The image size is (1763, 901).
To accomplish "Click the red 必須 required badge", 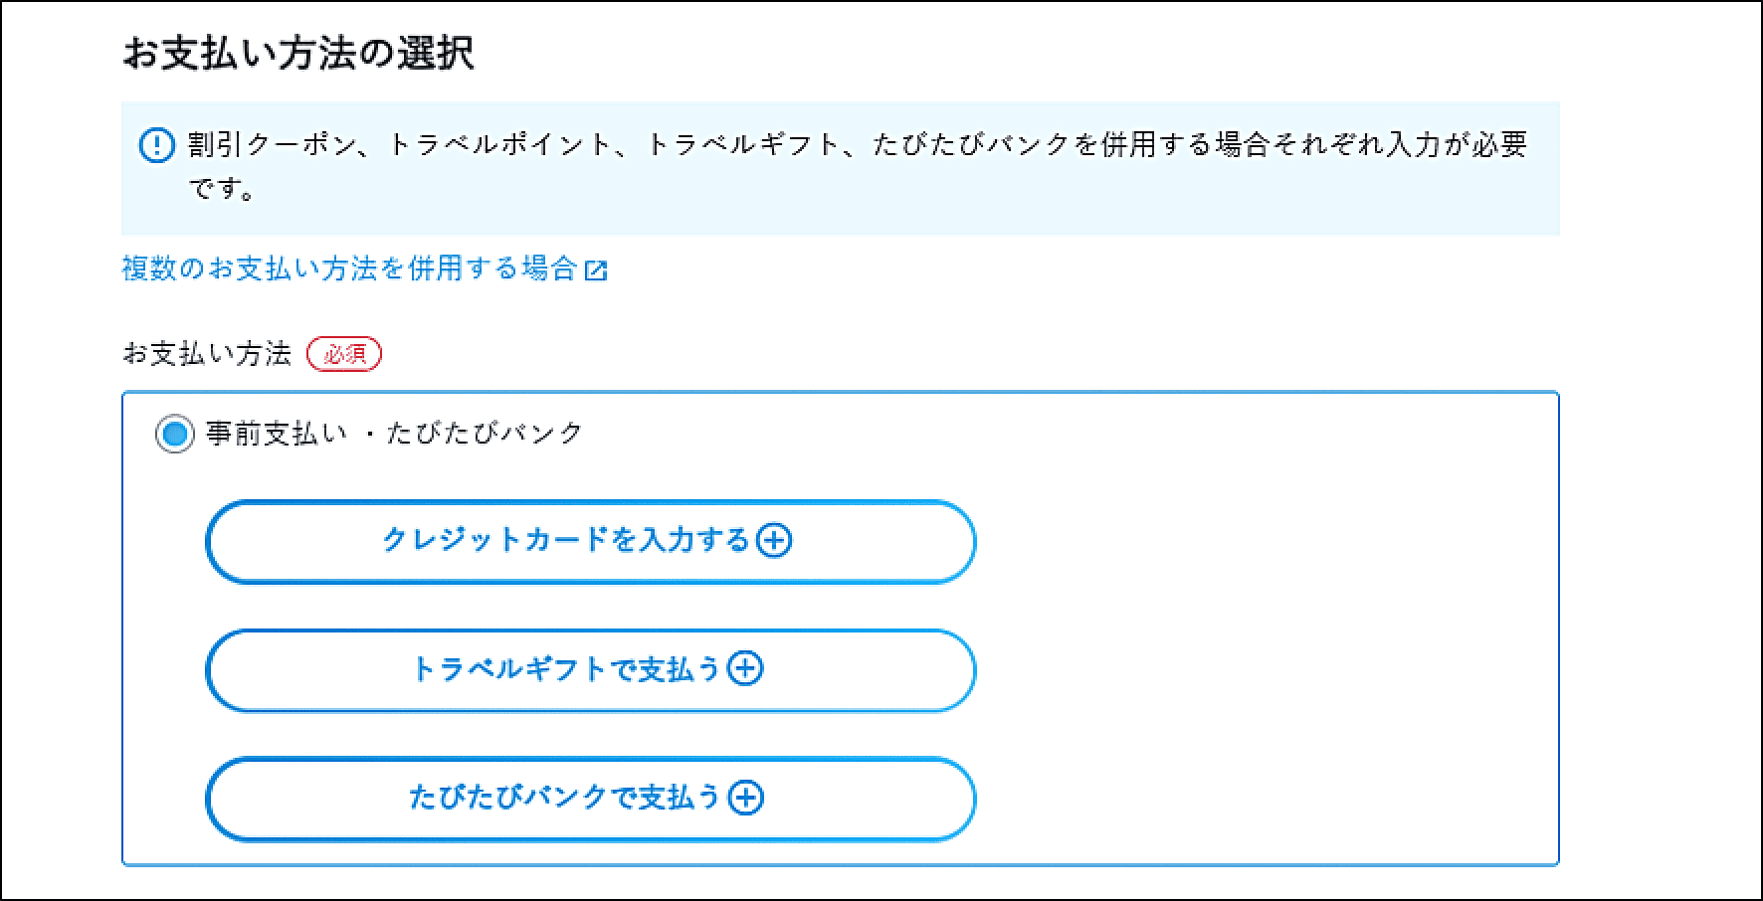I will [344, 354].
